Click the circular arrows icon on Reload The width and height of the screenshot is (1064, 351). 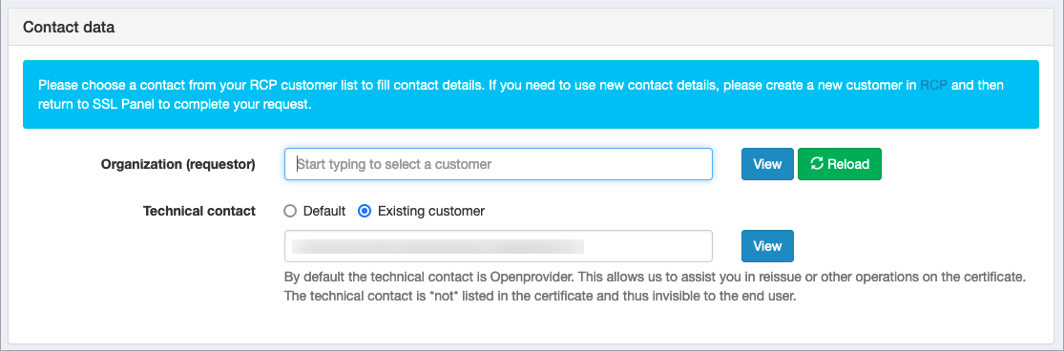817,164
